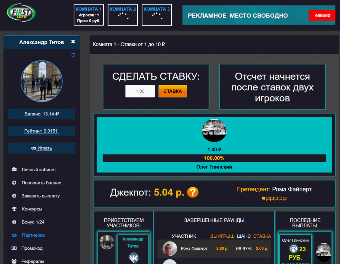This screenshot has height=264, width=340.
Task: Switch to Комната 2
Action: point(123,15)
